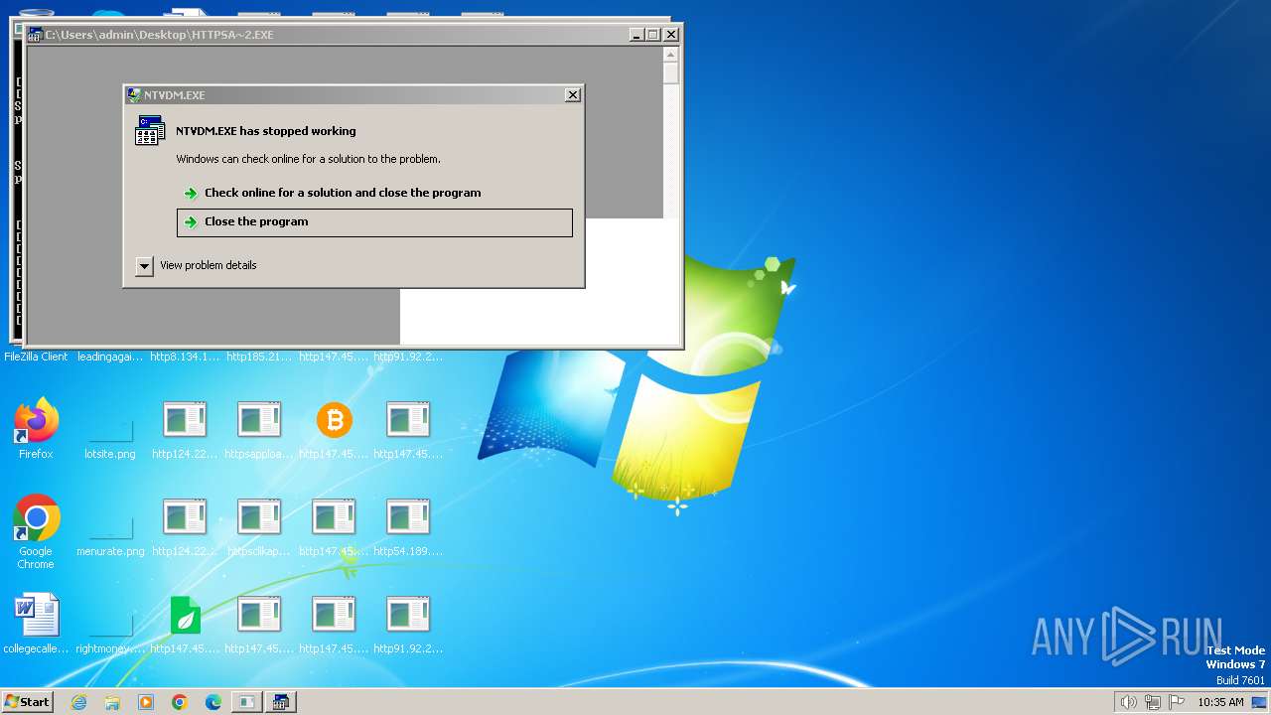Click the NTVDM.EXE dialog application icon
Screen dimensions: 1271x715
(x=150, y=130)
